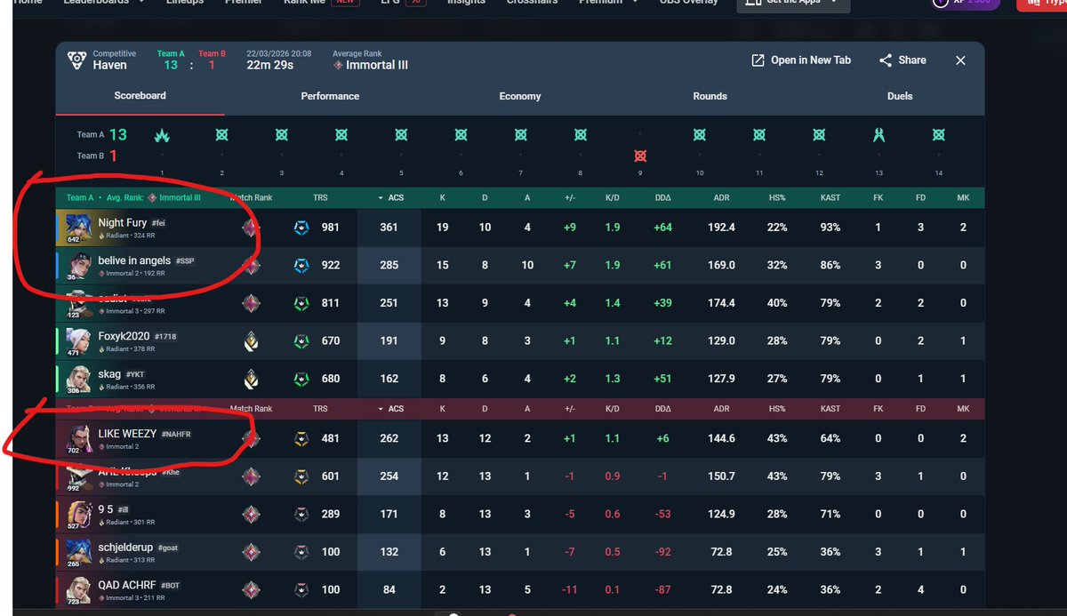Select the round 3 result icon
Viewport: 1067px width, 616px height.
tap(282, 135)
